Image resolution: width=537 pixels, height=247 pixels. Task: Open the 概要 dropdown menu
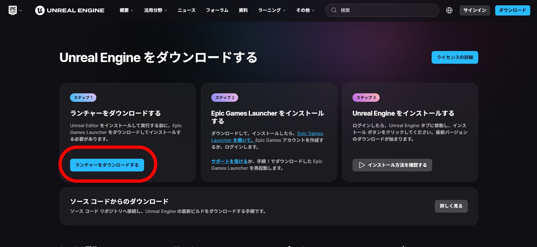click(126, 10)
